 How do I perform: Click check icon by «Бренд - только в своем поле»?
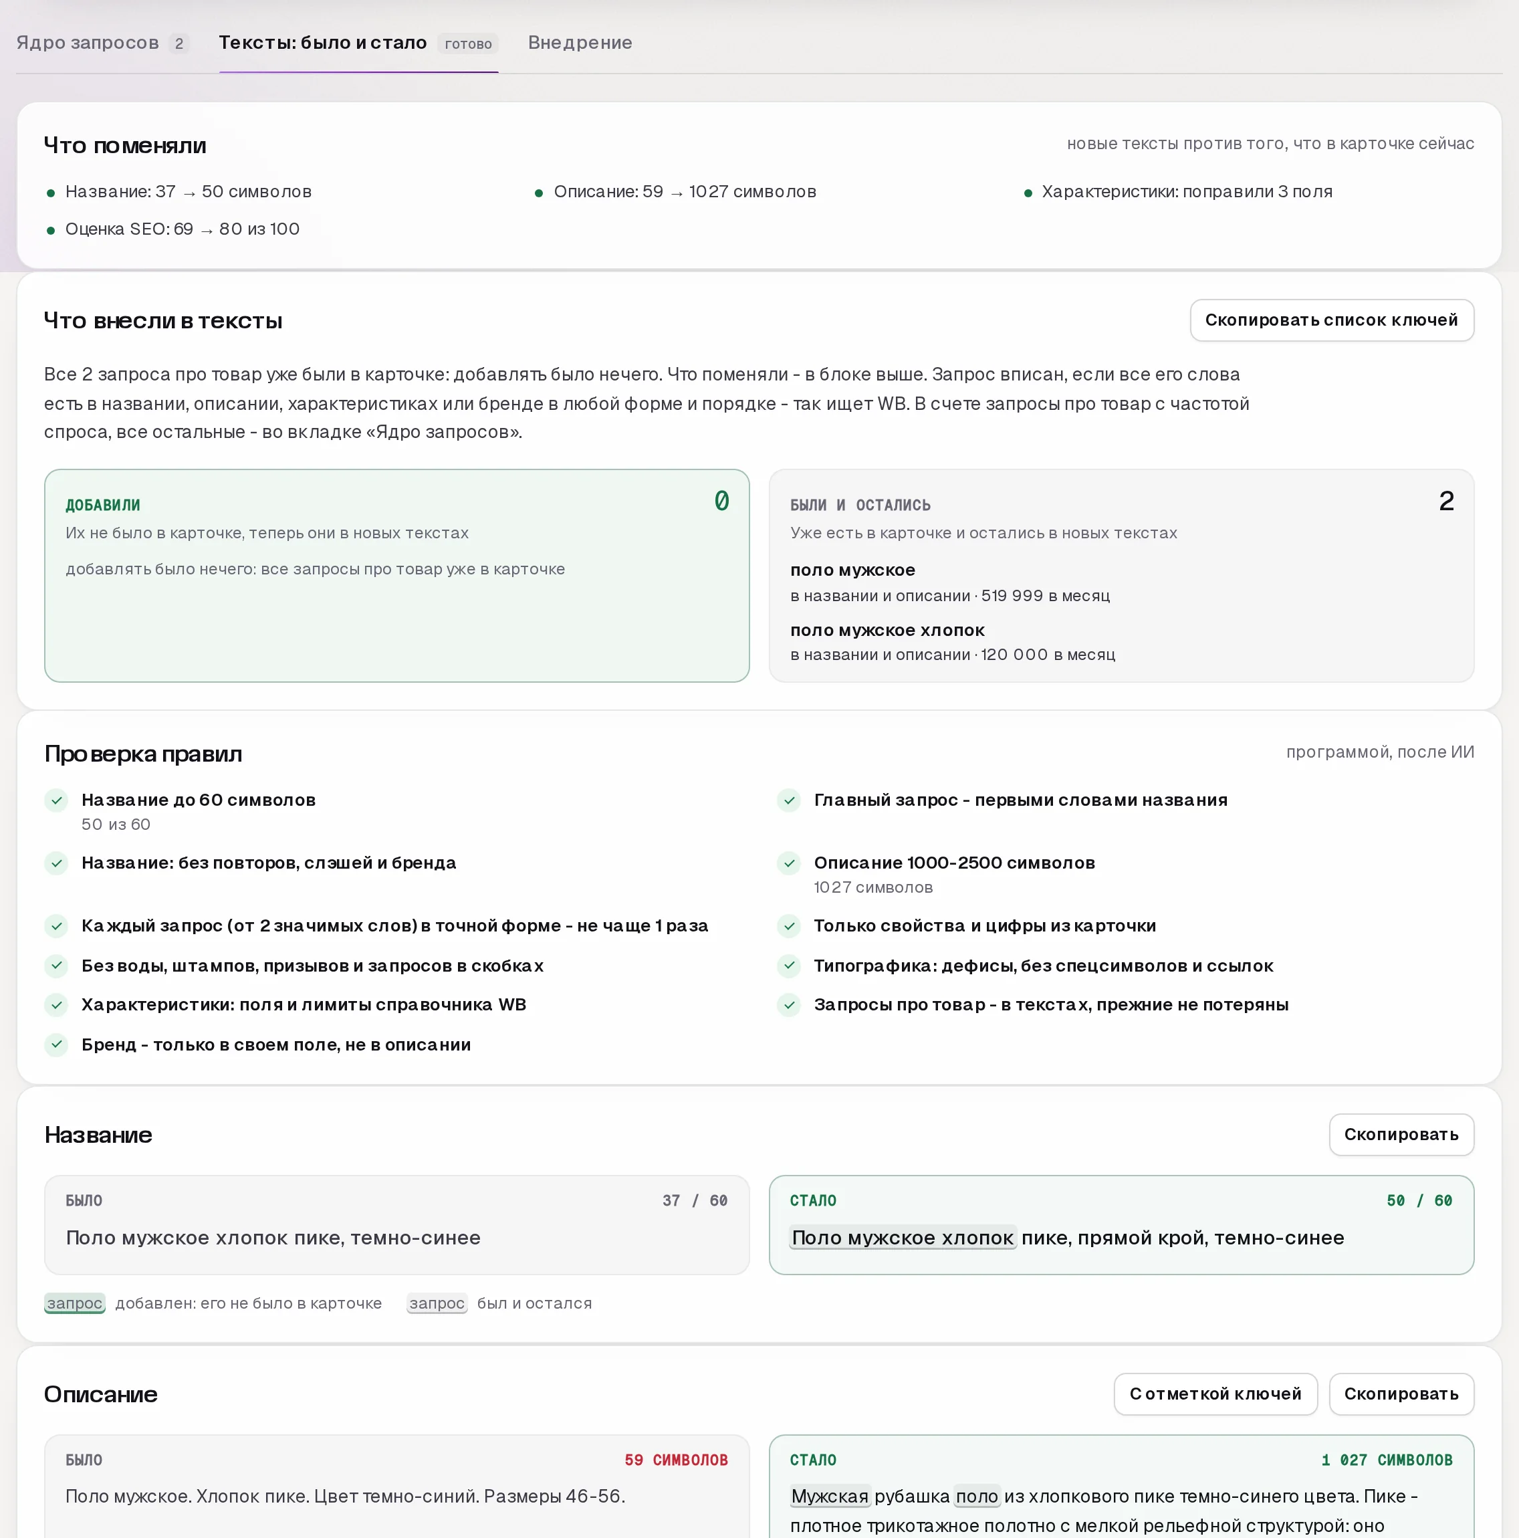57,1045
